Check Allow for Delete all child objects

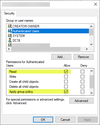(x=66, y=87)
